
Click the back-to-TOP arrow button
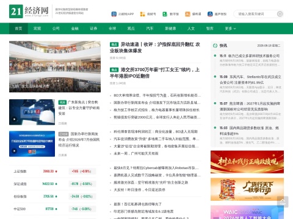click(x=283, y=201)
